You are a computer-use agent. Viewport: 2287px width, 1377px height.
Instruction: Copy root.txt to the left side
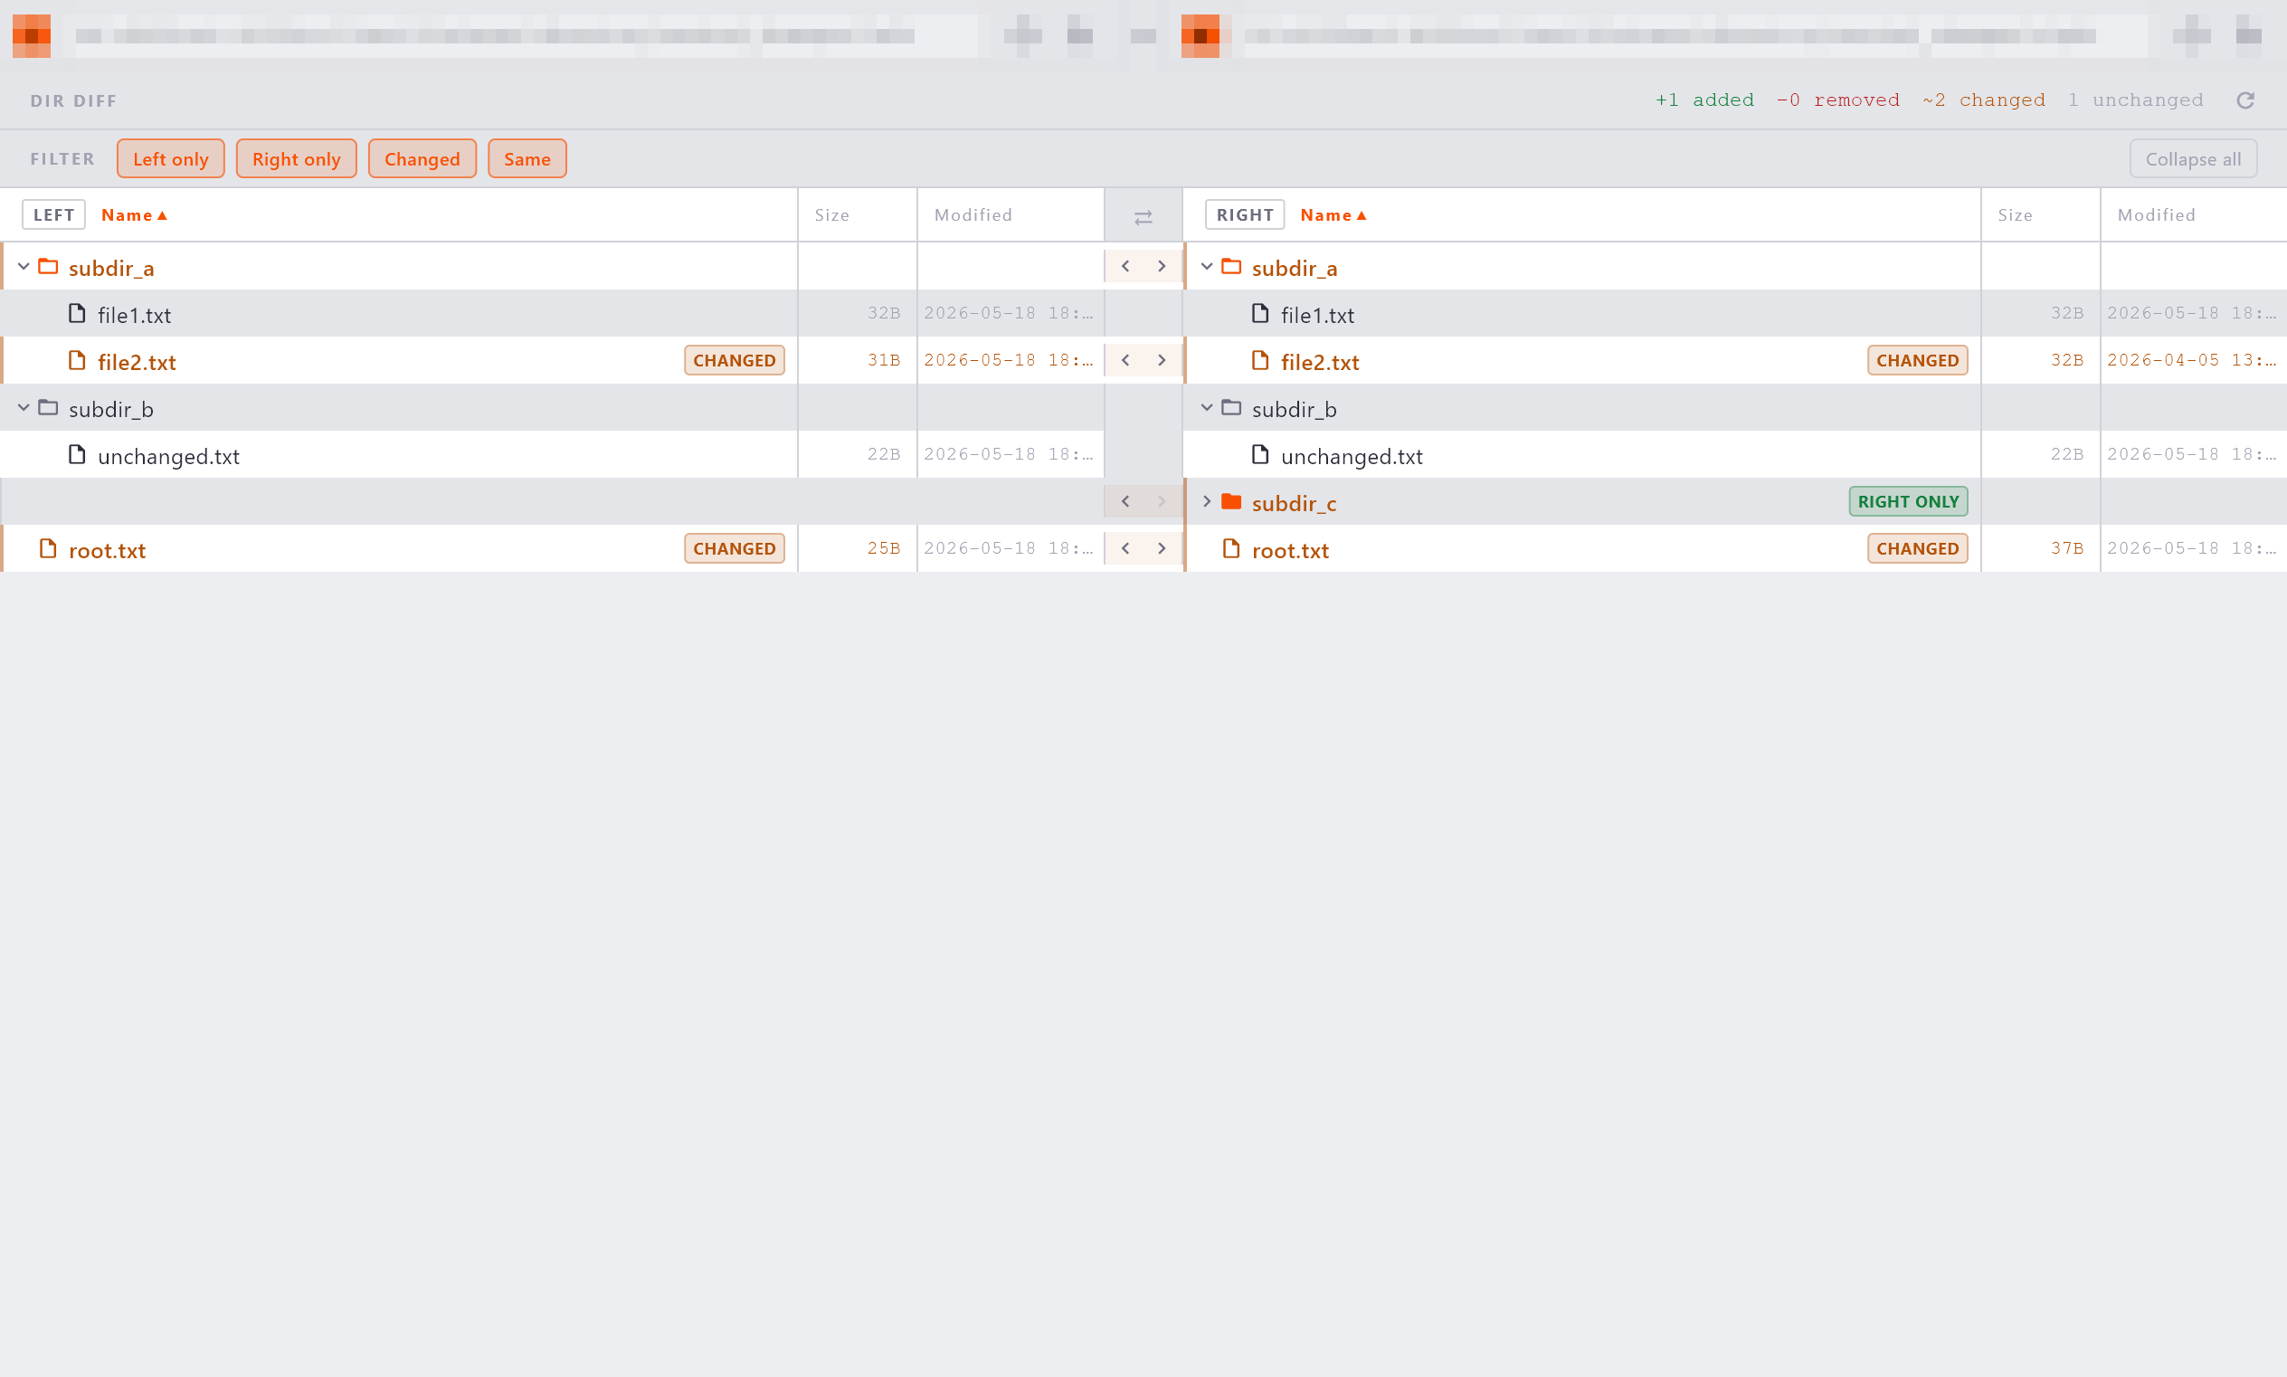[1125, 548]
